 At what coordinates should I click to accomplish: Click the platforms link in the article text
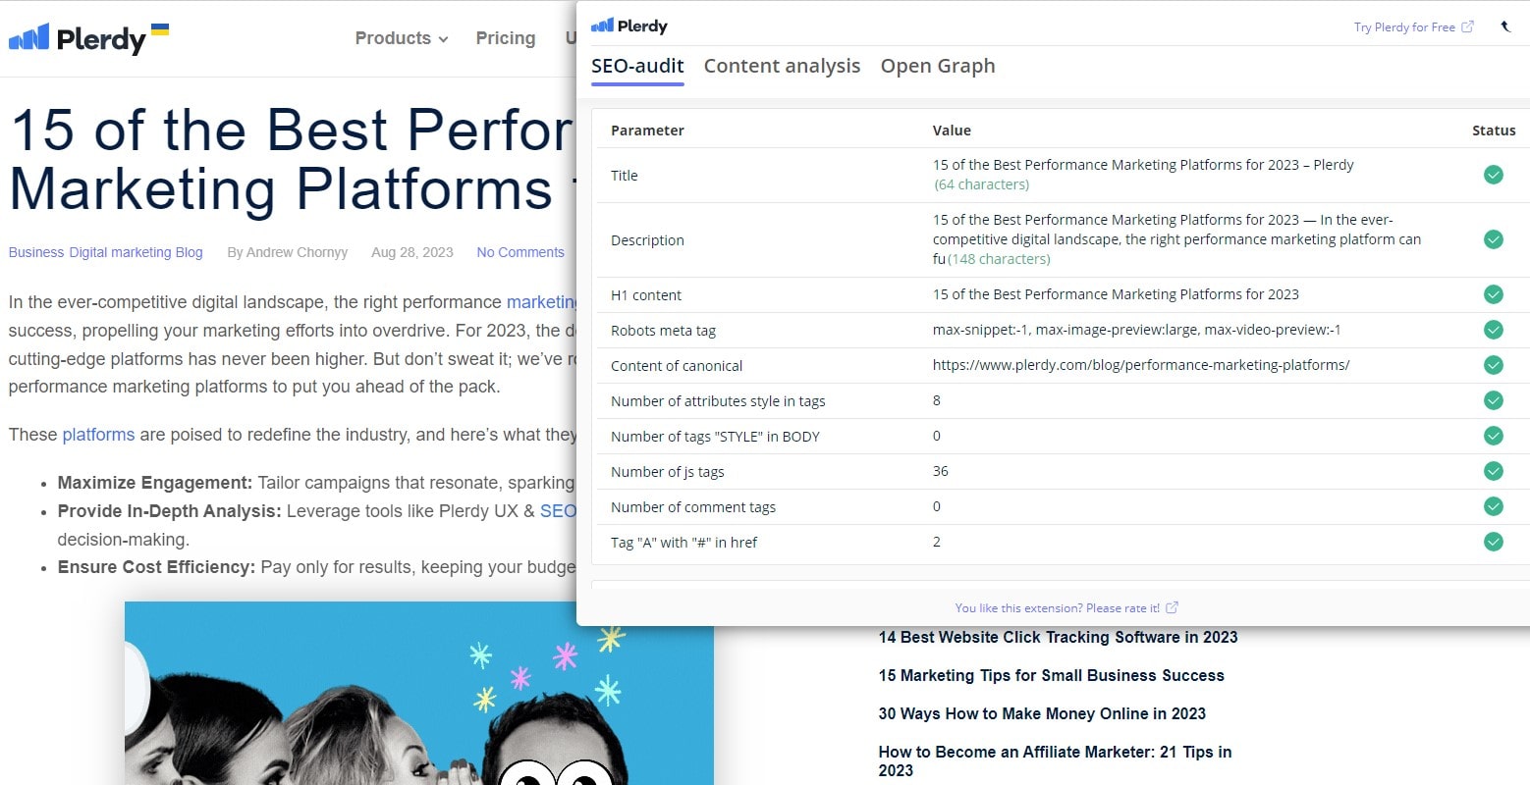pos(98,435)
